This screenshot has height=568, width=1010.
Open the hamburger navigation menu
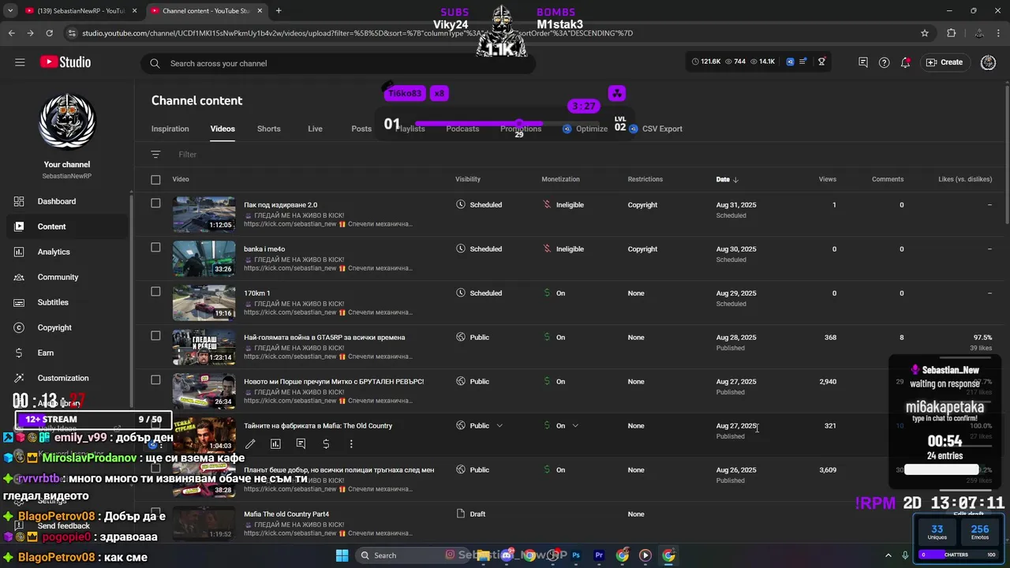click(20, 62)
